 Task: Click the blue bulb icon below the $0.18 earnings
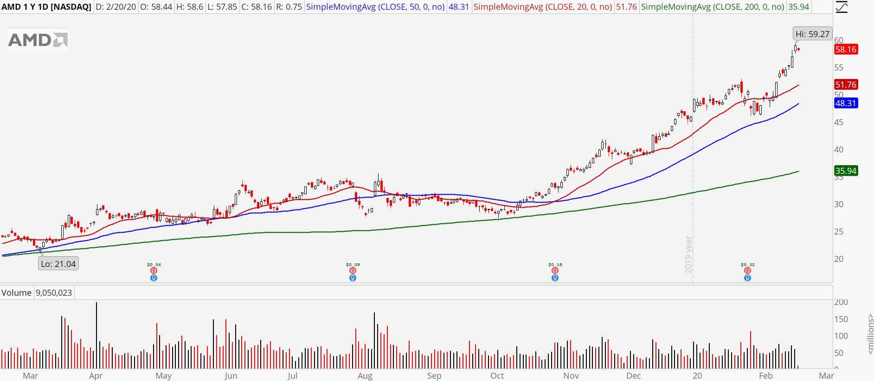coord(555,278)
